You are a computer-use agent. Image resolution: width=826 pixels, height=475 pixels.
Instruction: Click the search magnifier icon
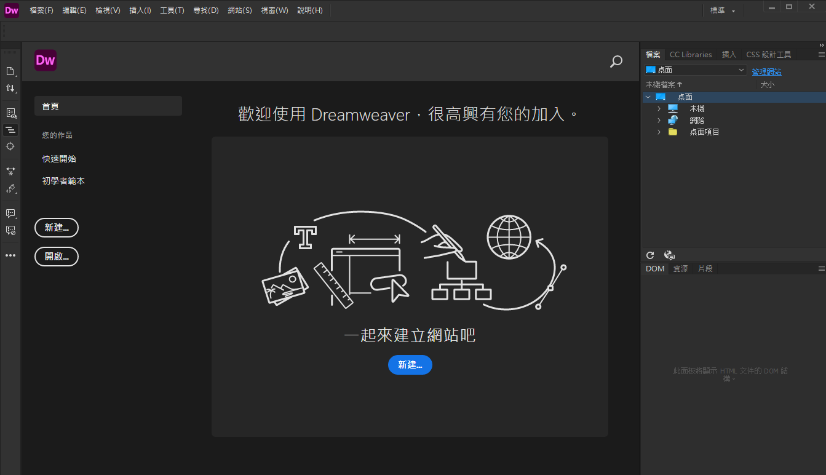click(x=616, y=62)
